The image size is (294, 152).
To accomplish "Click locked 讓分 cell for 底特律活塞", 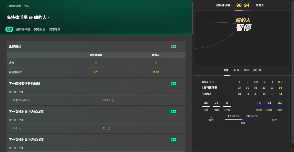I will (96, 63).
